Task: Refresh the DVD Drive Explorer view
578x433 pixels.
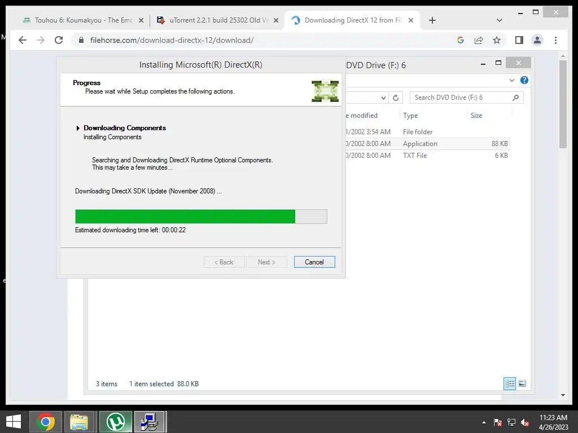Action: click(396, 98)
